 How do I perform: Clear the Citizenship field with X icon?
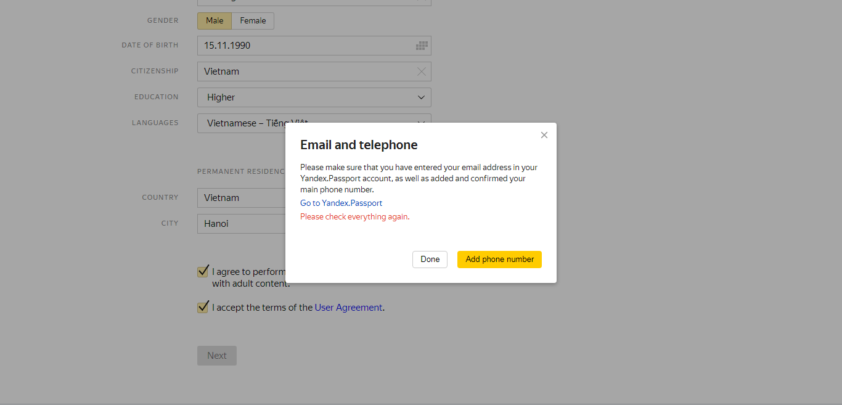coord(422,72)
